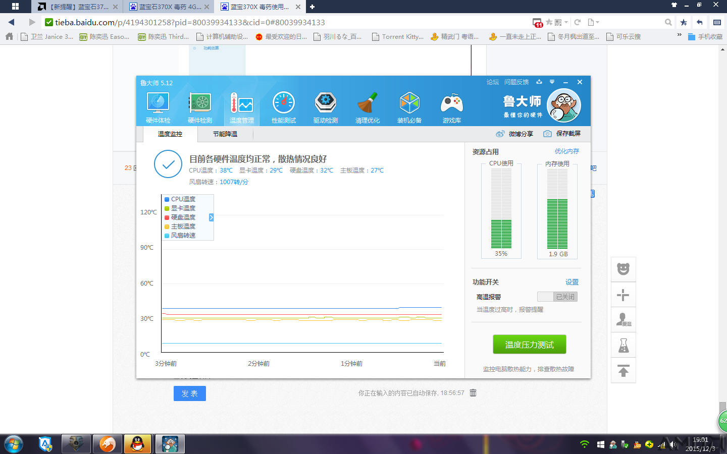Open the 装机必备 essential software module
Image resolution: width=727 pixels, height=454 pixels.
point(409,107)
